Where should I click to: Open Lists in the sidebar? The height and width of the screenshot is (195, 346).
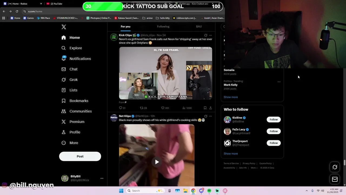[x=70, y=90]
